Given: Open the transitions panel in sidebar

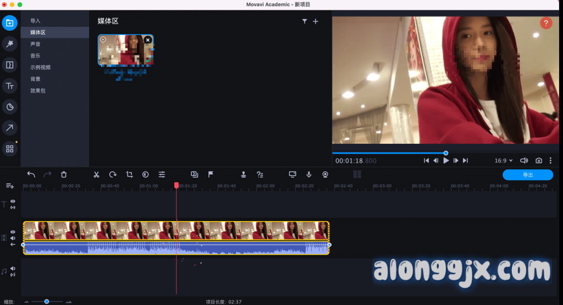Looking at the screenshot, I should click(x=9, y=65).
